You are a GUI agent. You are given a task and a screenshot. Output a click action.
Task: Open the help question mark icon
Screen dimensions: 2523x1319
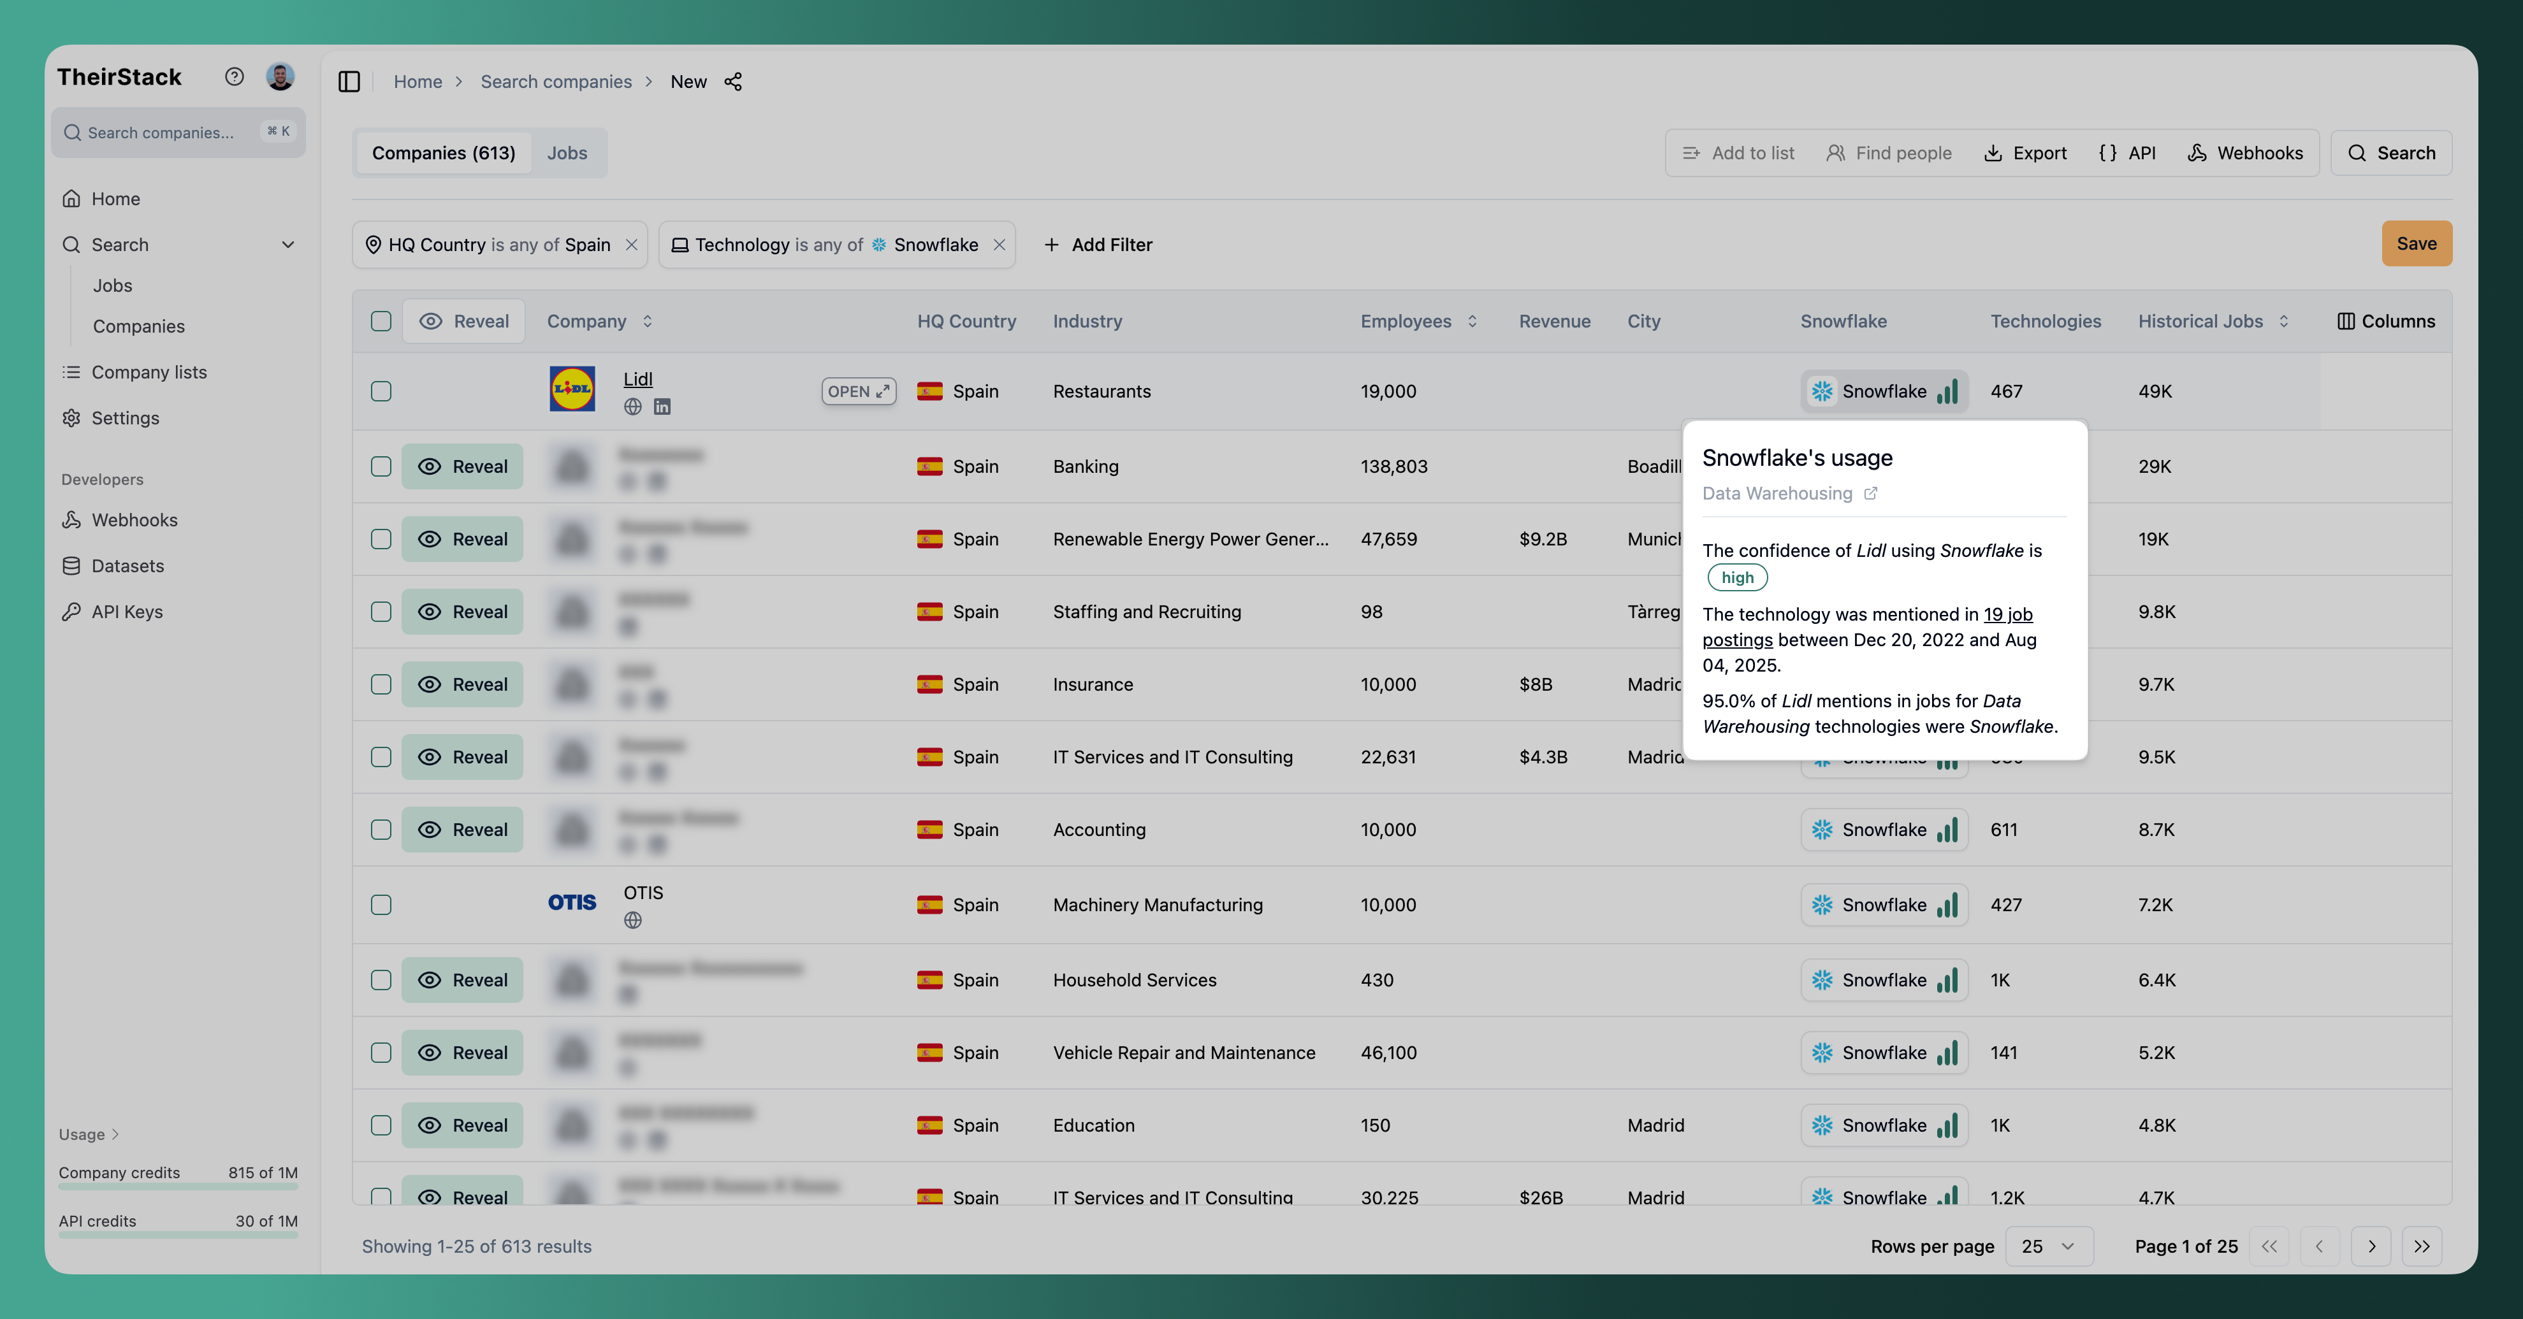pos(234,76)
